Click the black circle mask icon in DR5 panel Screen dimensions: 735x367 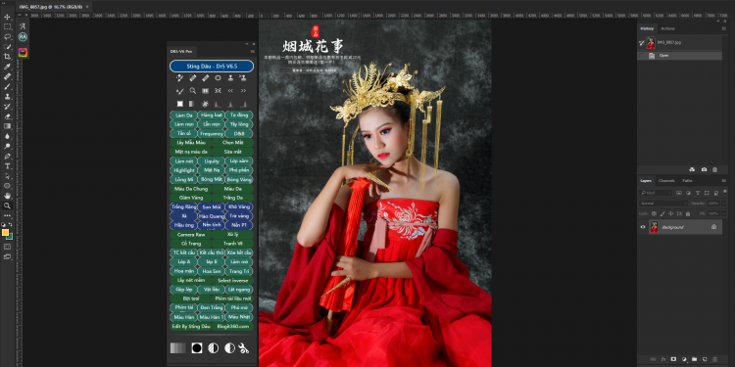(x=197, y=347)
